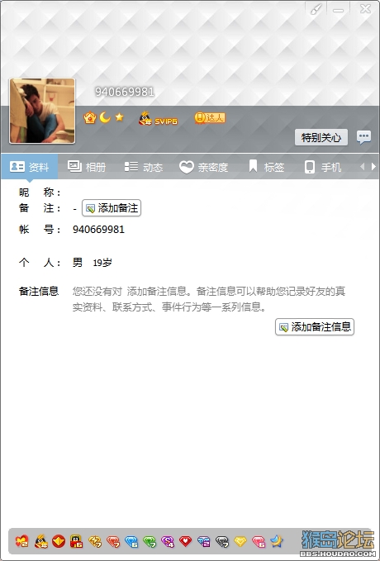Open the skin brush icon in title bar
Viewport: 380px width, 561px height.
316,9
